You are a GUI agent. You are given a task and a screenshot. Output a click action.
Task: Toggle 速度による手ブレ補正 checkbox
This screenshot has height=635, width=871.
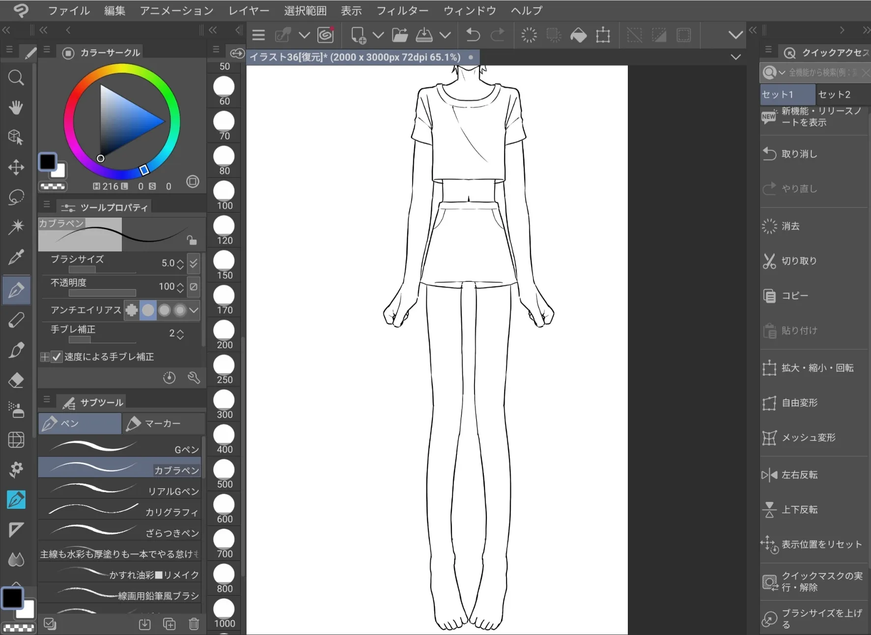pos(57,357)
